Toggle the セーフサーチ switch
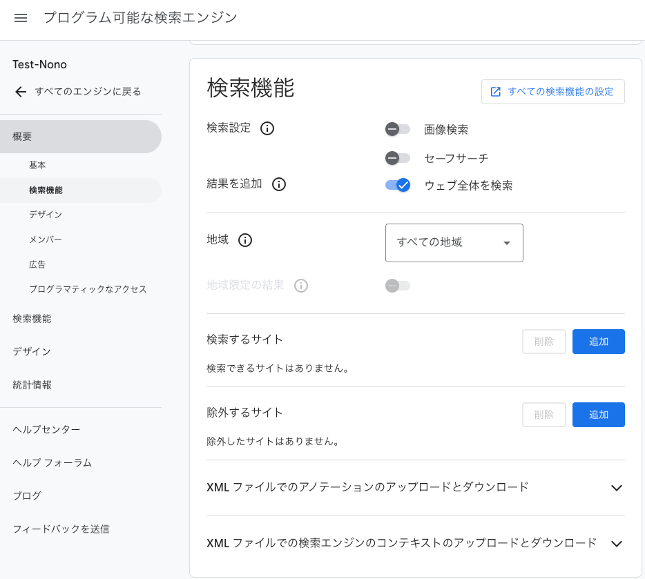Screen dimensions: 645x579 [x=397, y=158]
